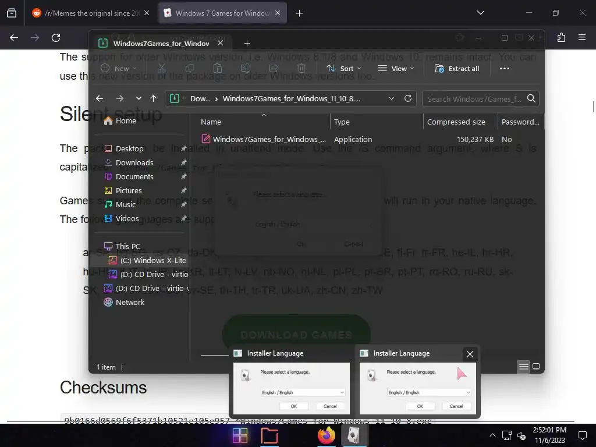
Task: Sort files by the Type column
Action: (x=342, y=122)
